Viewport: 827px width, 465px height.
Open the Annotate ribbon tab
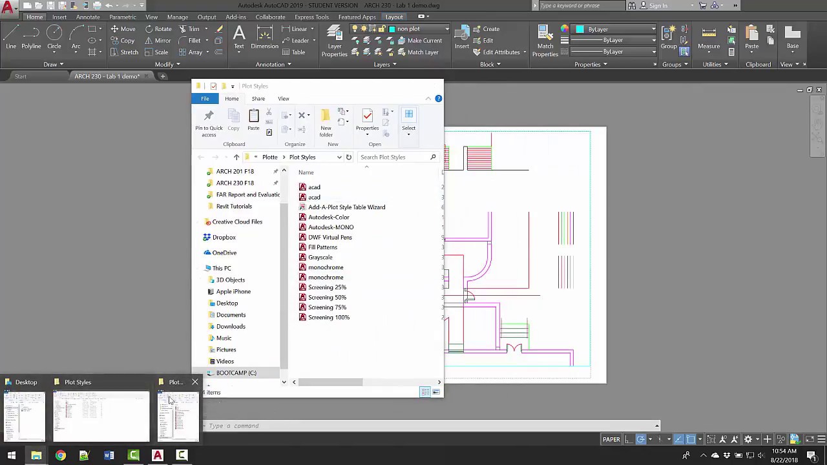[x=88, y=17]
